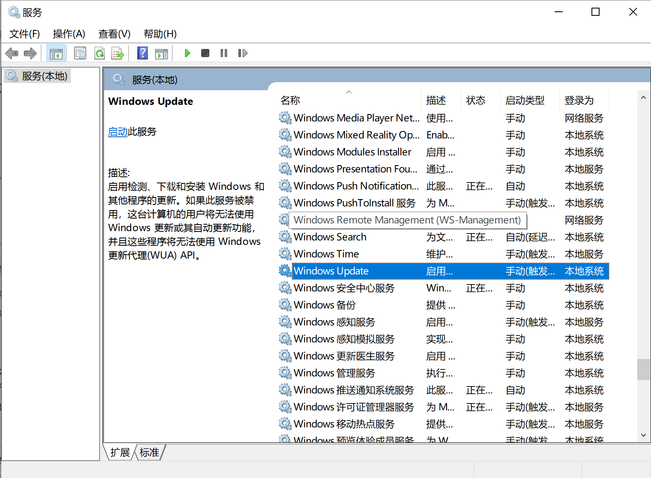Click the Refresh toolbar icon
Image resolution: width=651 pixels, height=478 pixels.
click(100, 53)
